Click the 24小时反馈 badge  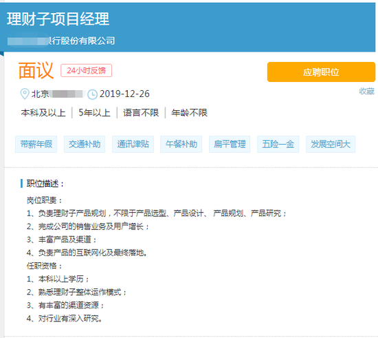tap(86, 70)
